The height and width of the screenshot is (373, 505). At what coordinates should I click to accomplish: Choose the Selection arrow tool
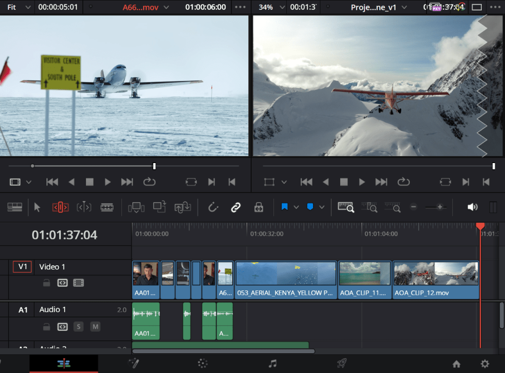coord(37,207)
